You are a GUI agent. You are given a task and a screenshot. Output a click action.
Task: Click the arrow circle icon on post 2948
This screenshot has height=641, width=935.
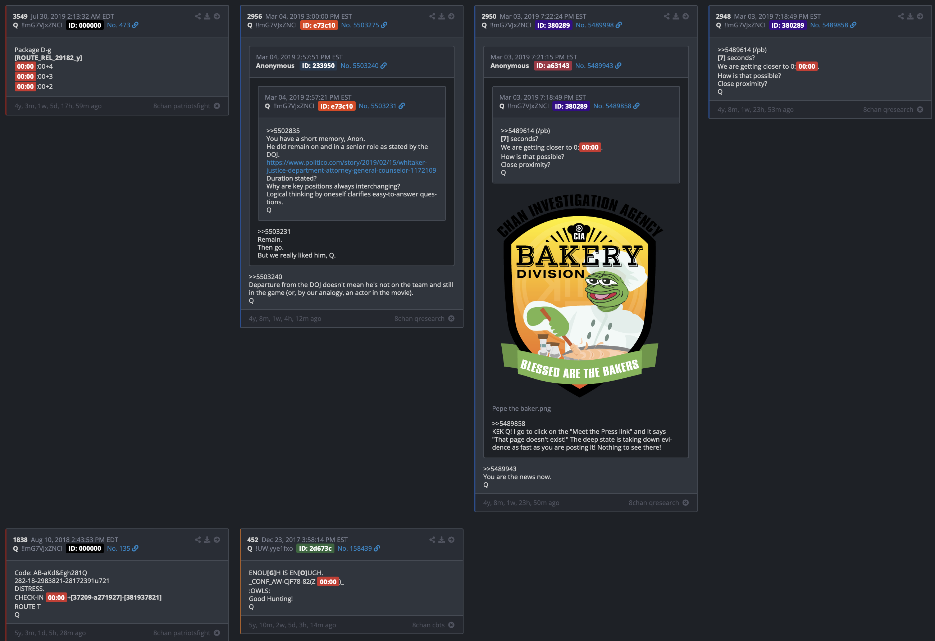pos(920,17)
